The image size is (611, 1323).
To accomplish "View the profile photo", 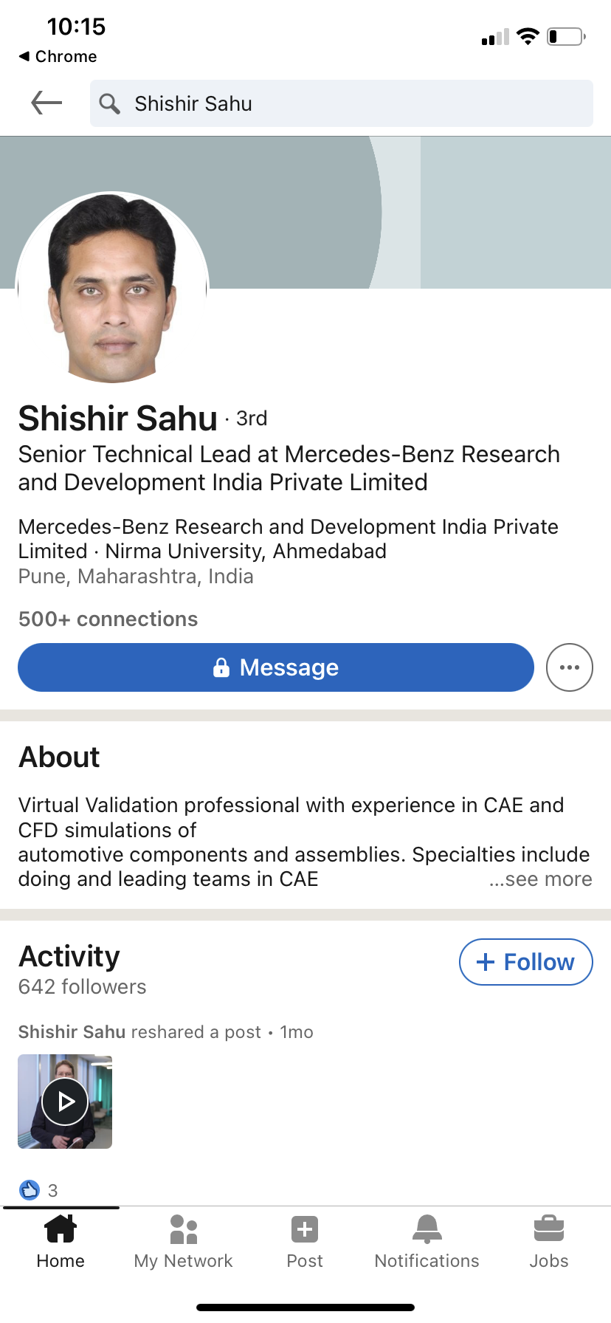I will [112, 288].
